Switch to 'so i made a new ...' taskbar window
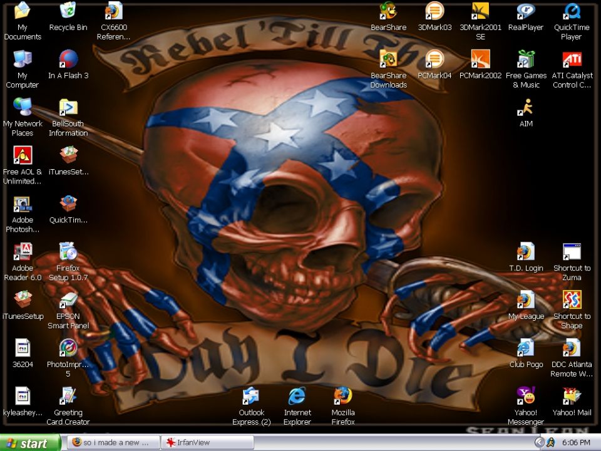The height and width of the screenshot is (451, 601). [x=113, y=443]
